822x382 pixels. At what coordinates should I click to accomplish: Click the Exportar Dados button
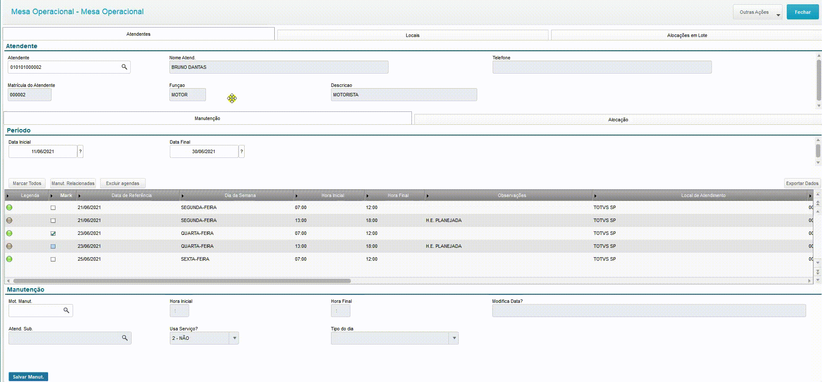pos(802,183)
